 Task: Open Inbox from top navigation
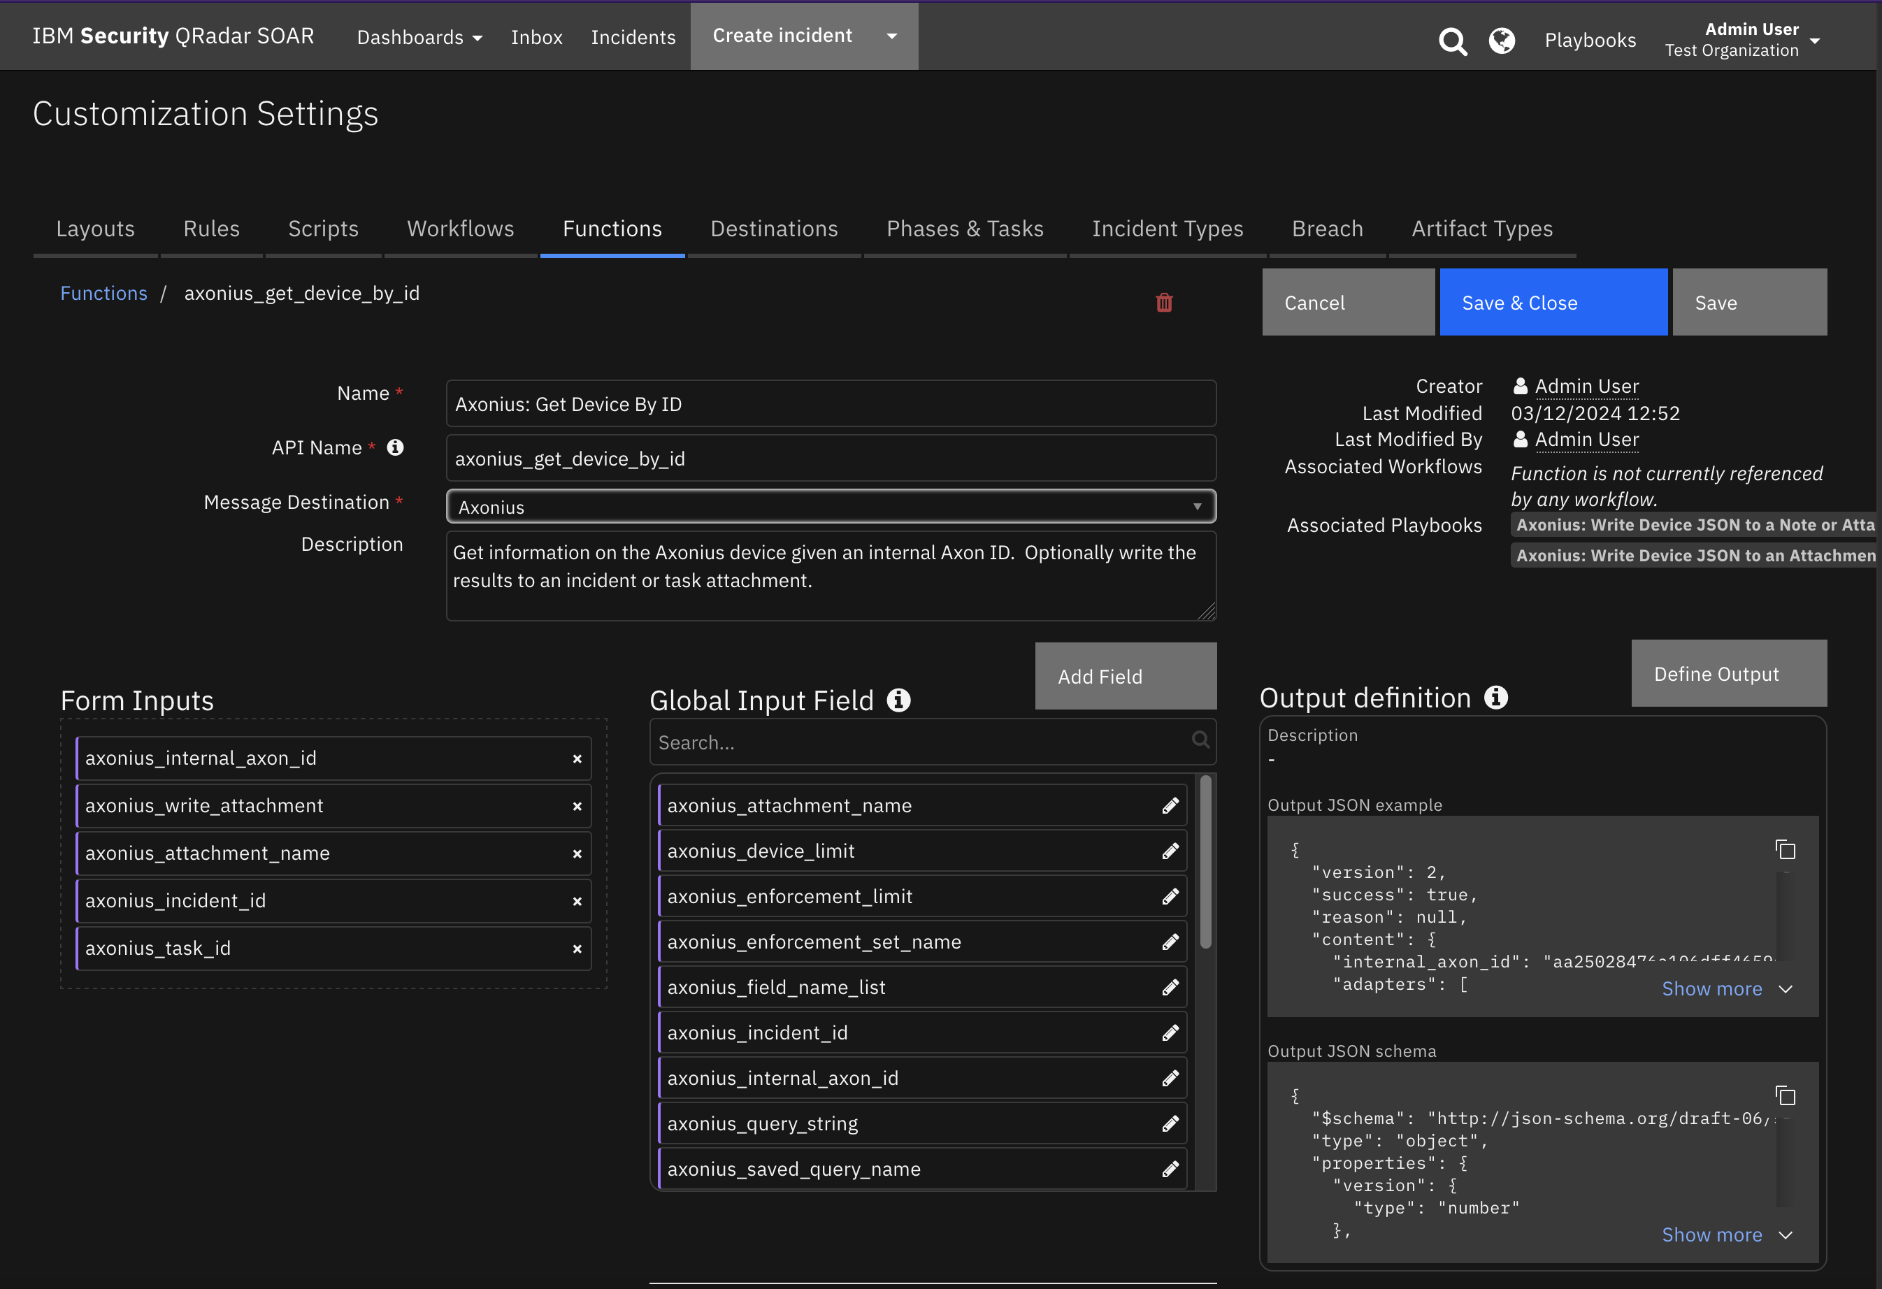click(536, 37)
